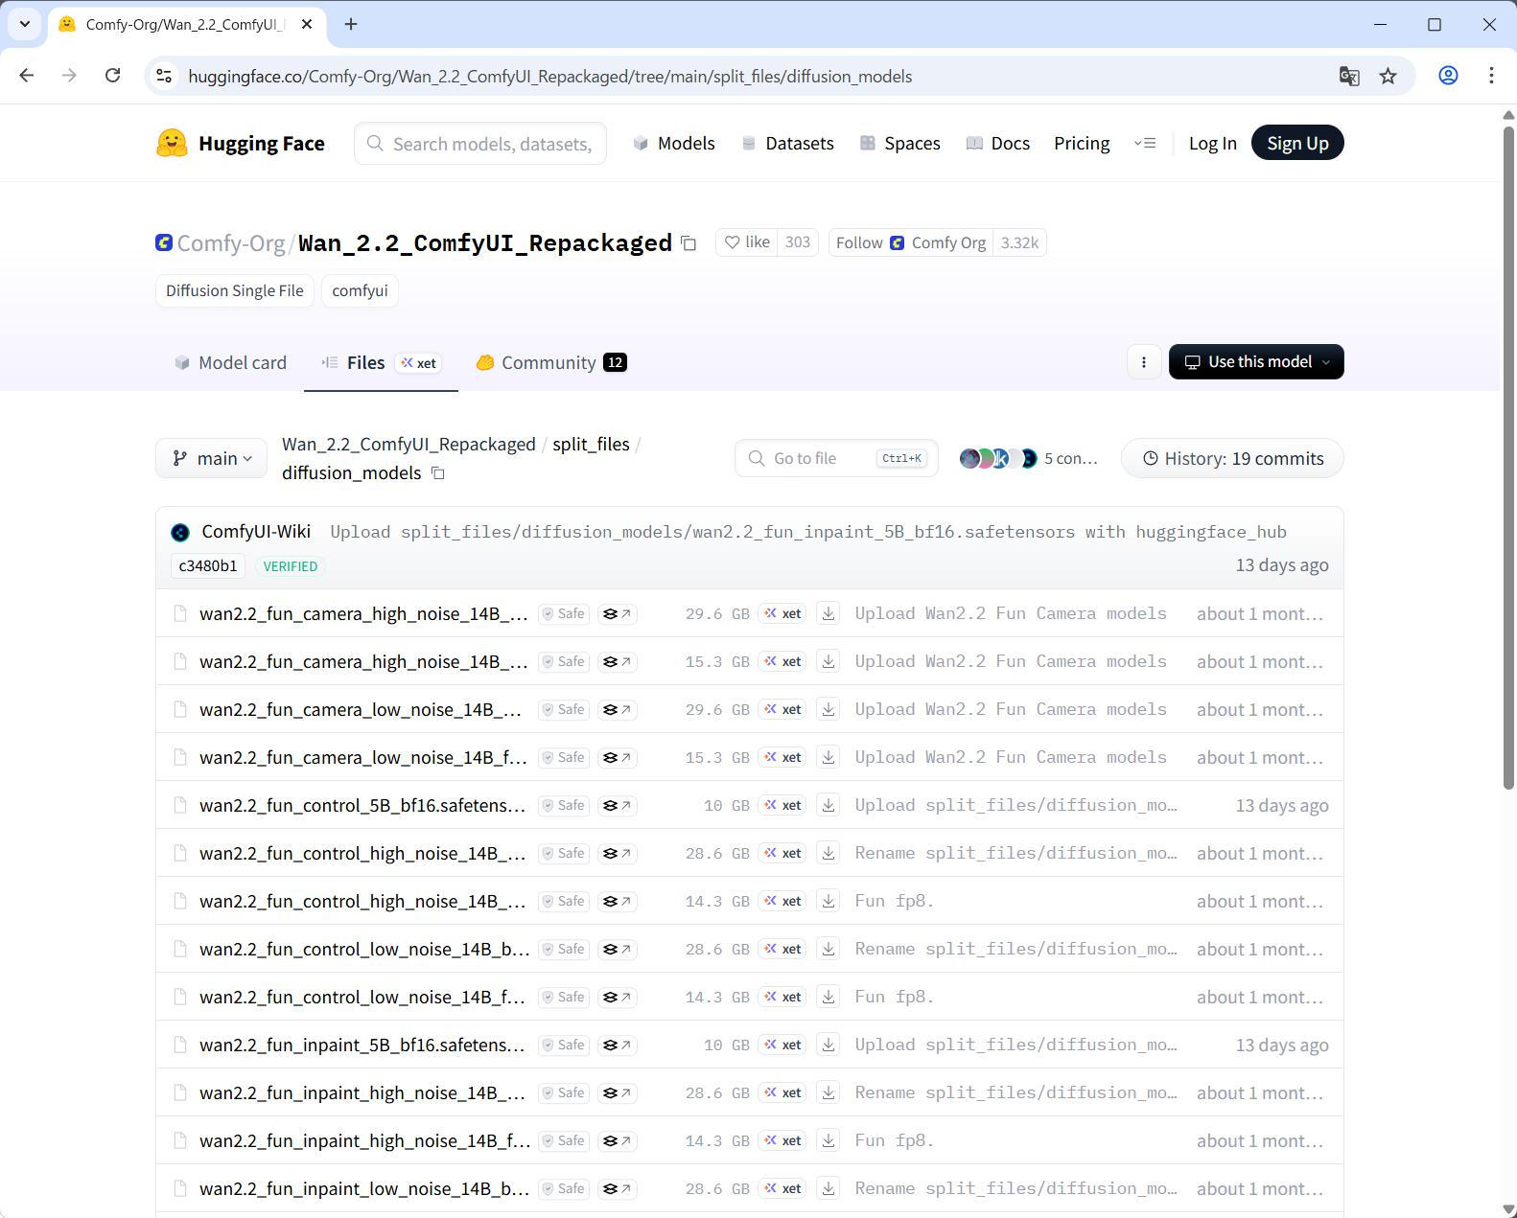Click the Diffusion Single File tag
Screen dimensions: 1517x1218
(234, 290)
